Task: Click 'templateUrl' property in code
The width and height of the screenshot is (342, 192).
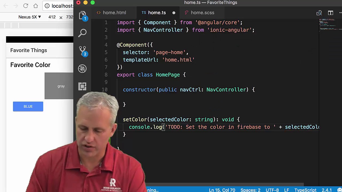Action: click(139, 60)
